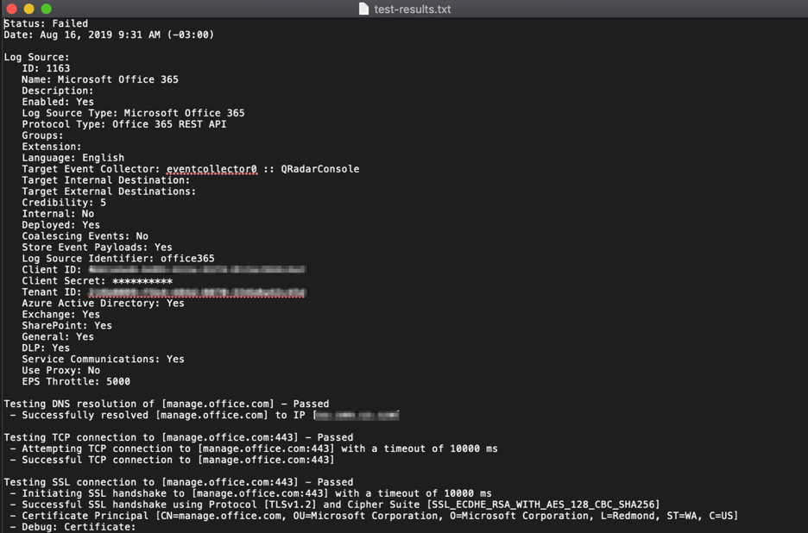The height and width of the screenshot is (533, 808).
Task: Click the 'EPS Throttle: 5000' line
Action: [76, 381]
